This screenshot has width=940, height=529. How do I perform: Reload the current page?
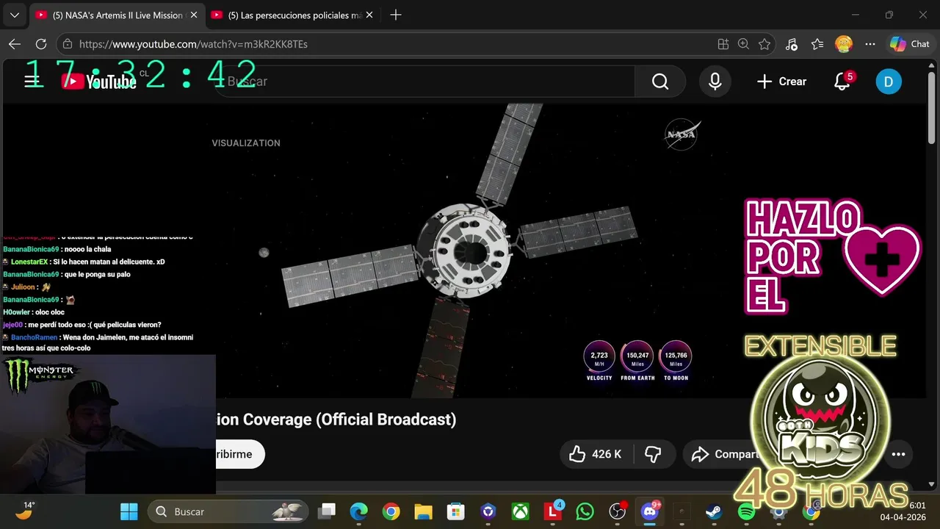41,44
